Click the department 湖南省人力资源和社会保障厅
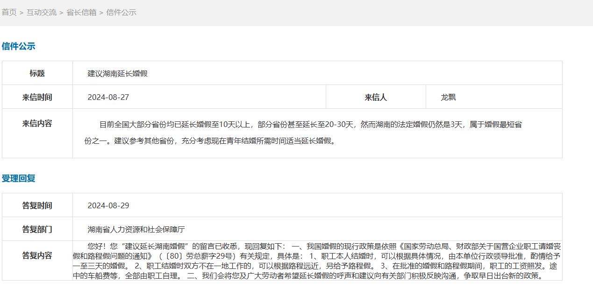Screen dimensions: 593x289 pos(136,229)
